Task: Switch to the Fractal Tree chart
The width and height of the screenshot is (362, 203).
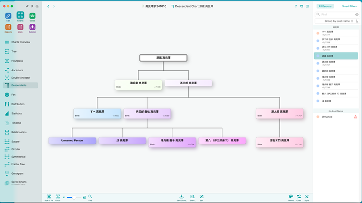Action: point(20,164)
